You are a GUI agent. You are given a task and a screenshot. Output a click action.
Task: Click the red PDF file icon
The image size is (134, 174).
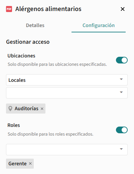[9, 9]
